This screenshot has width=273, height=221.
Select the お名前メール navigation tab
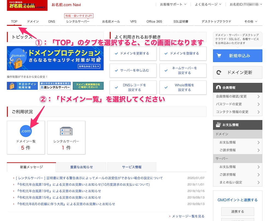(111, 21)
